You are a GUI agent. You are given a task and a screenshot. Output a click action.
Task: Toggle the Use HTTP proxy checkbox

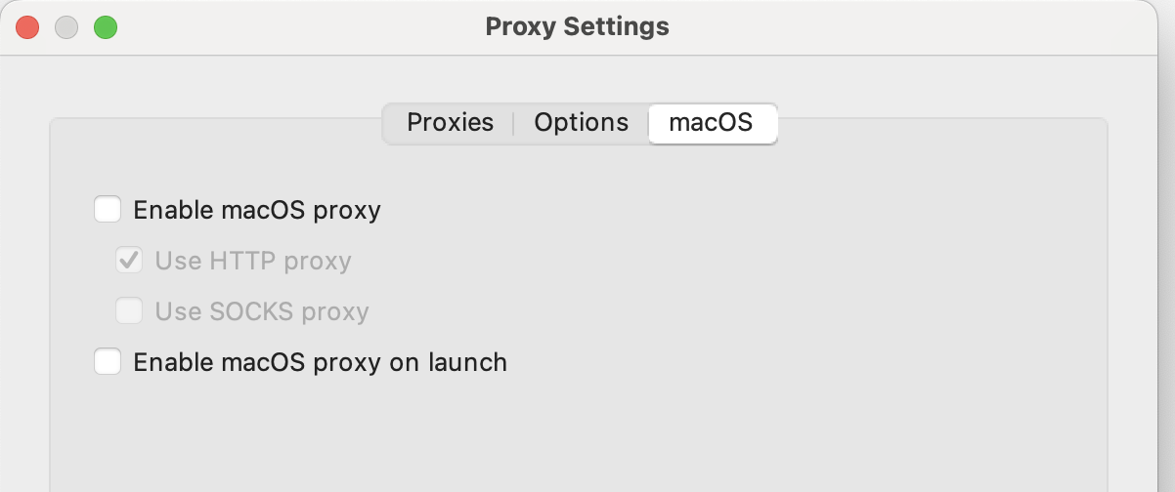(x=129, y=261)
